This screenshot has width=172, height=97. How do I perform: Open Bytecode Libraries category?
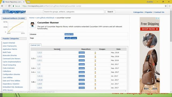coord(10,56)
